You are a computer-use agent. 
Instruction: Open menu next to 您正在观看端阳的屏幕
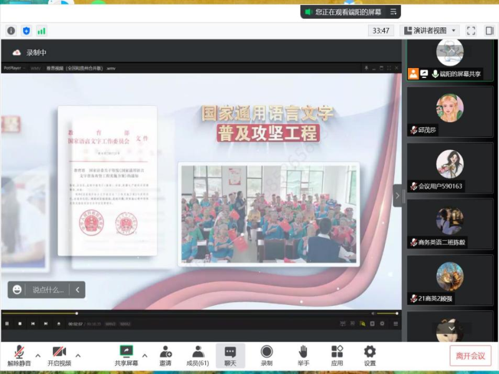click(394, 12)
